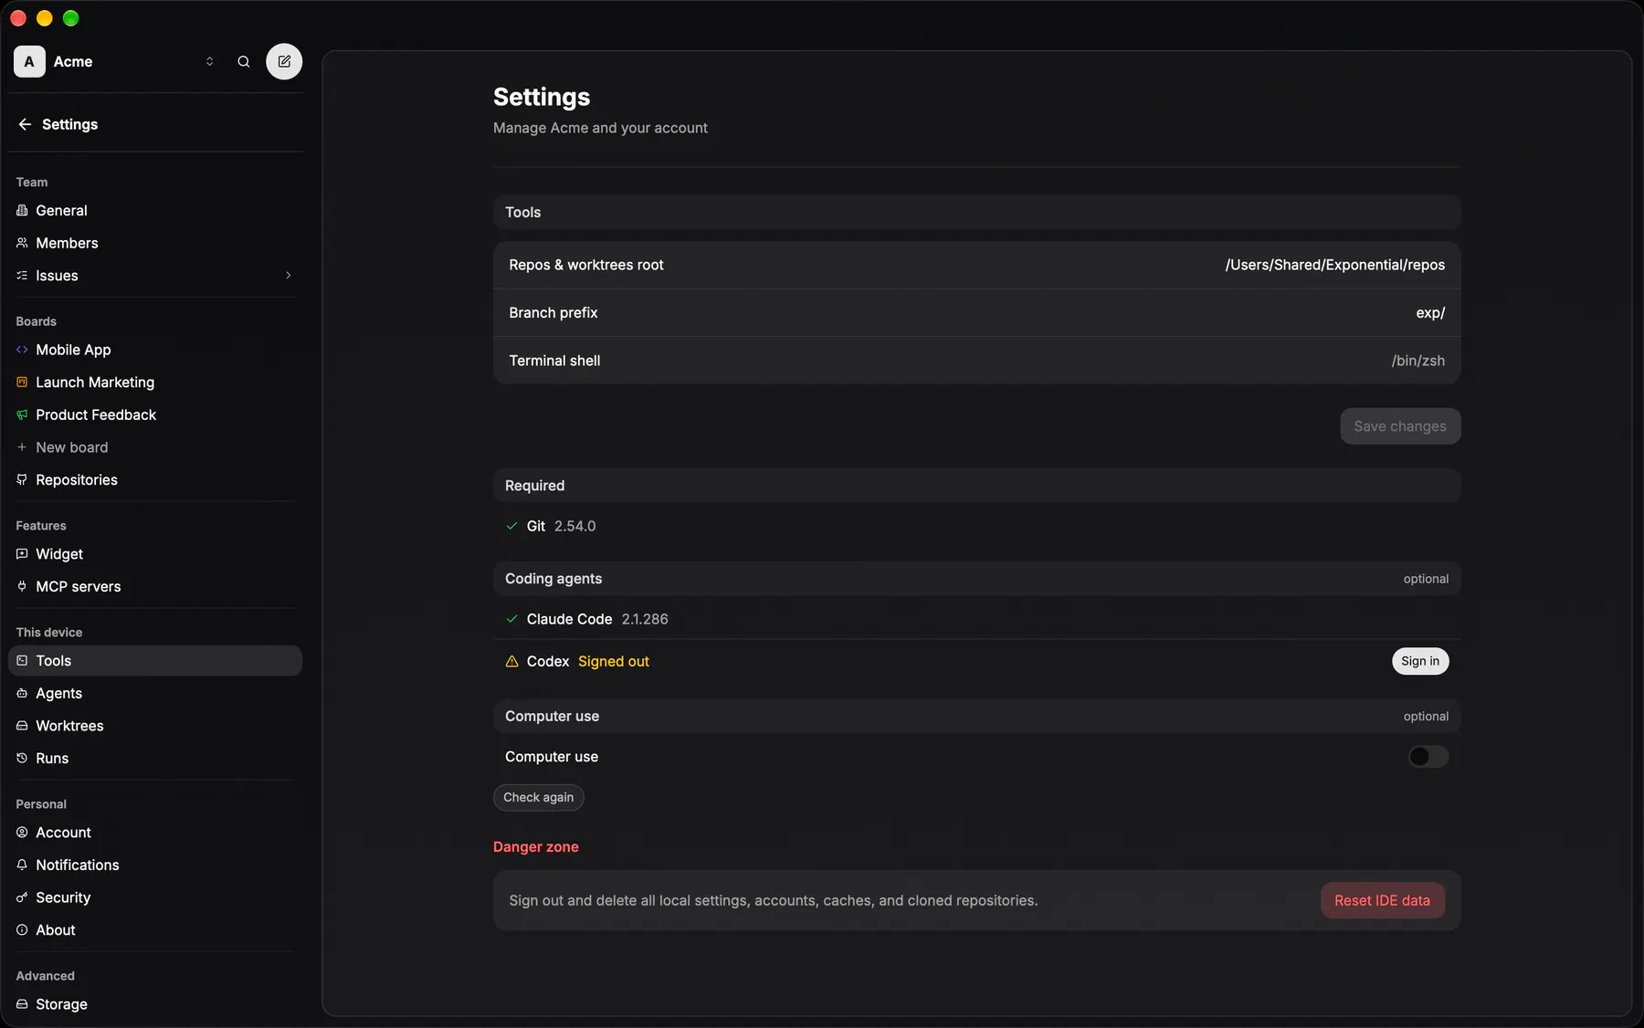
Task: Click the Product Feedback megaphone icon
Action: pos(22,415)
